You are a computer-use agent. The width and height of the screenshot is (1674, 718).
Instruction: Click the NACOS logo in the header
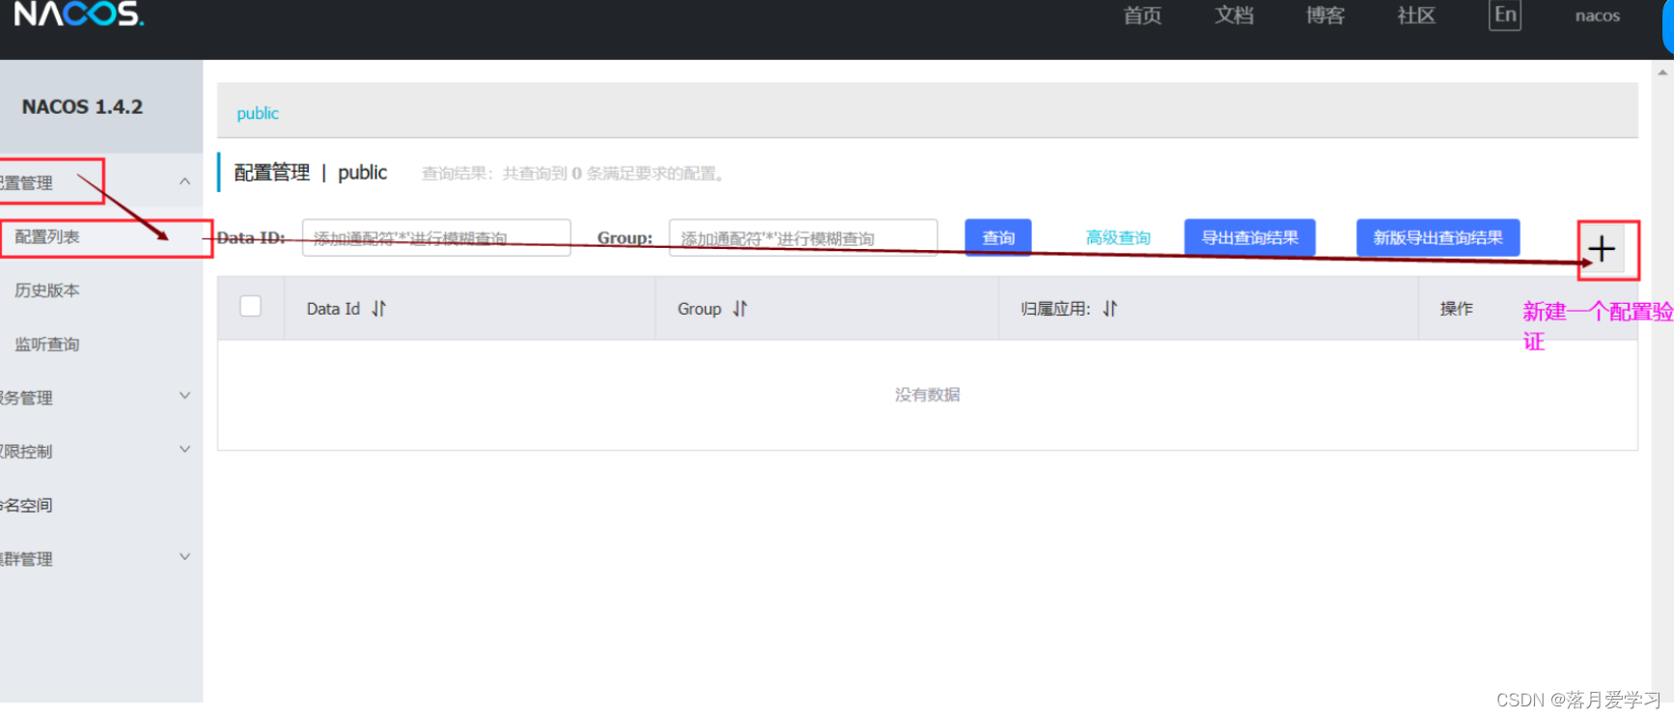[x=79, y=14]
